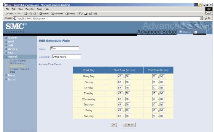Click the Cancel button
The image size is (214, 132).
click(129, 125)
